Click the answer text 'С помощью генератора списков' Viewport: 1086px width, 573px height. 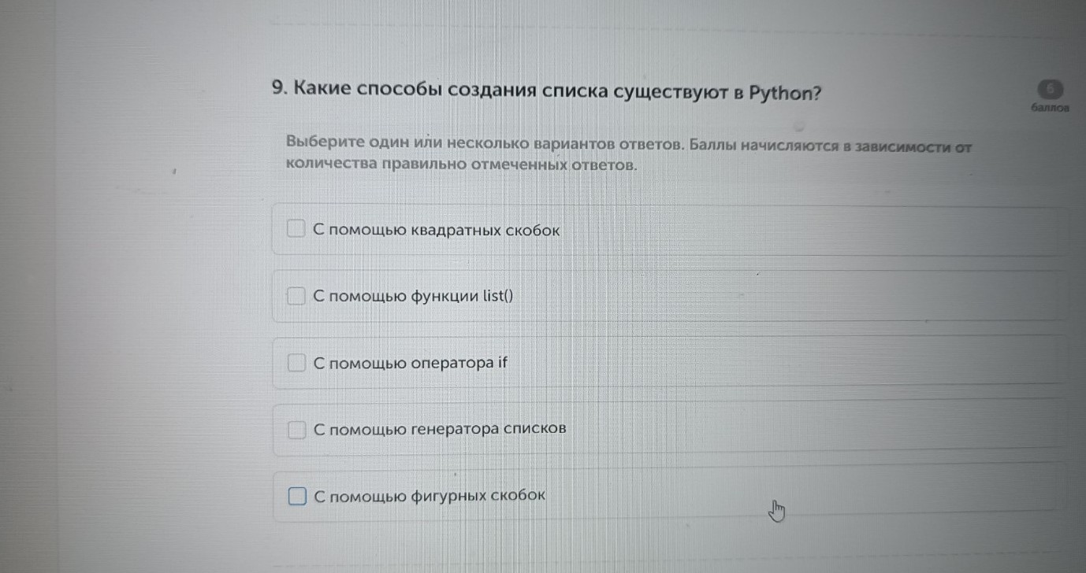pyautogui.click(x=440, y=430)
